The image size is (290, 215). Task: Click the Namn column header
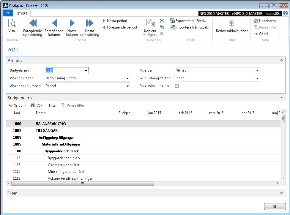tap(41, 113)
